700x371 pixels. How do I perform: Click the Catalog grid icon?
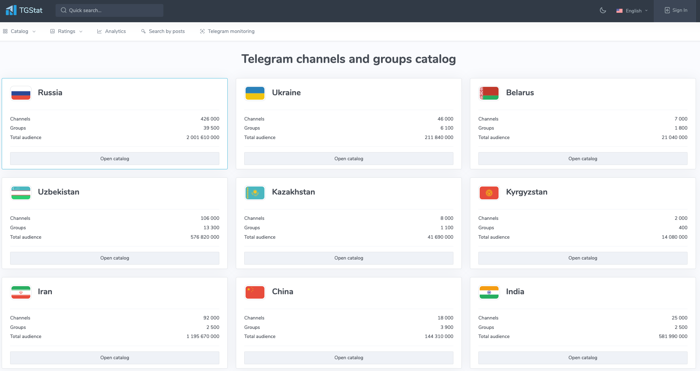click(5, 31)
